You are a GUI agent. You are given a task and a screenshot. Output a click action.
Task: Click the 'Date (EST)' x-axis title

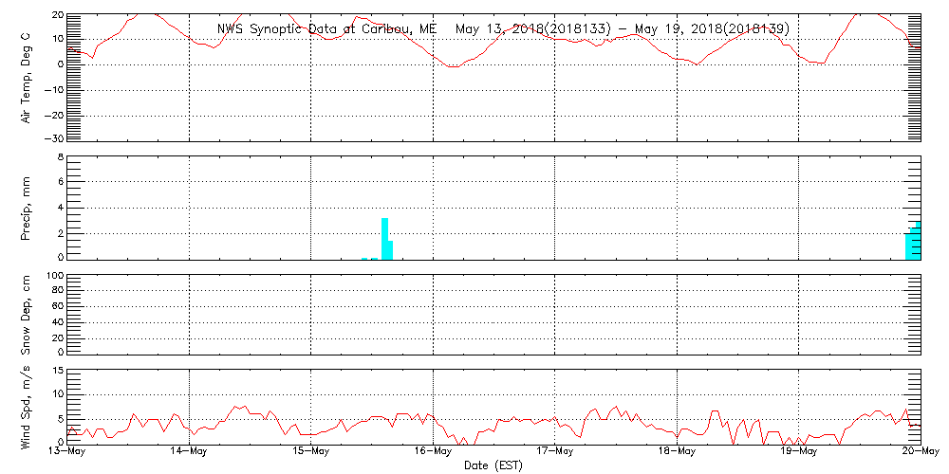coord(493,466)
